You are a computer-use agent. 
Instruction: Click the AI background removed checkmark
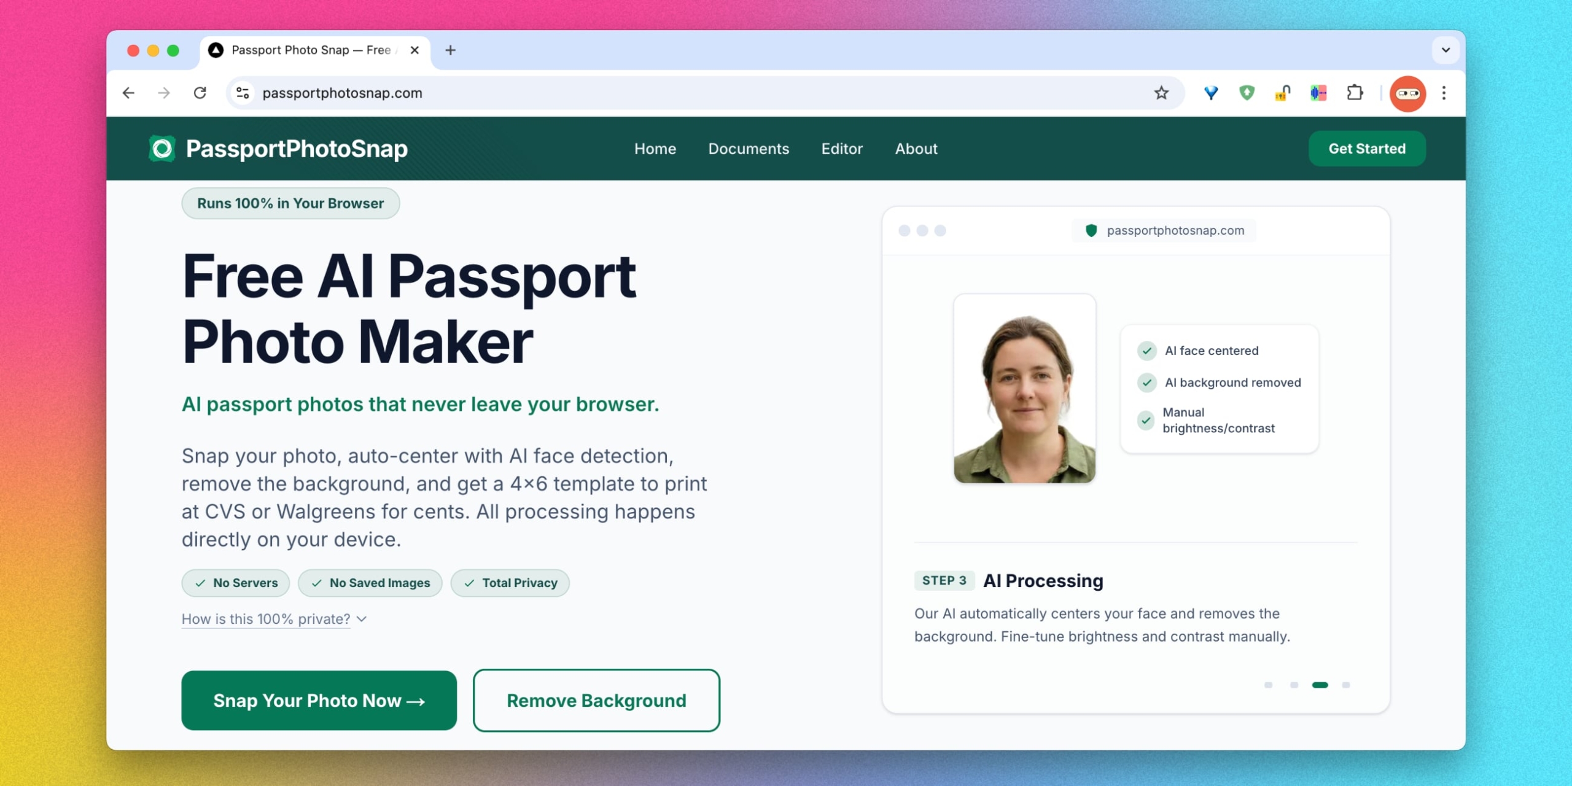click(x=1147, y=382)
